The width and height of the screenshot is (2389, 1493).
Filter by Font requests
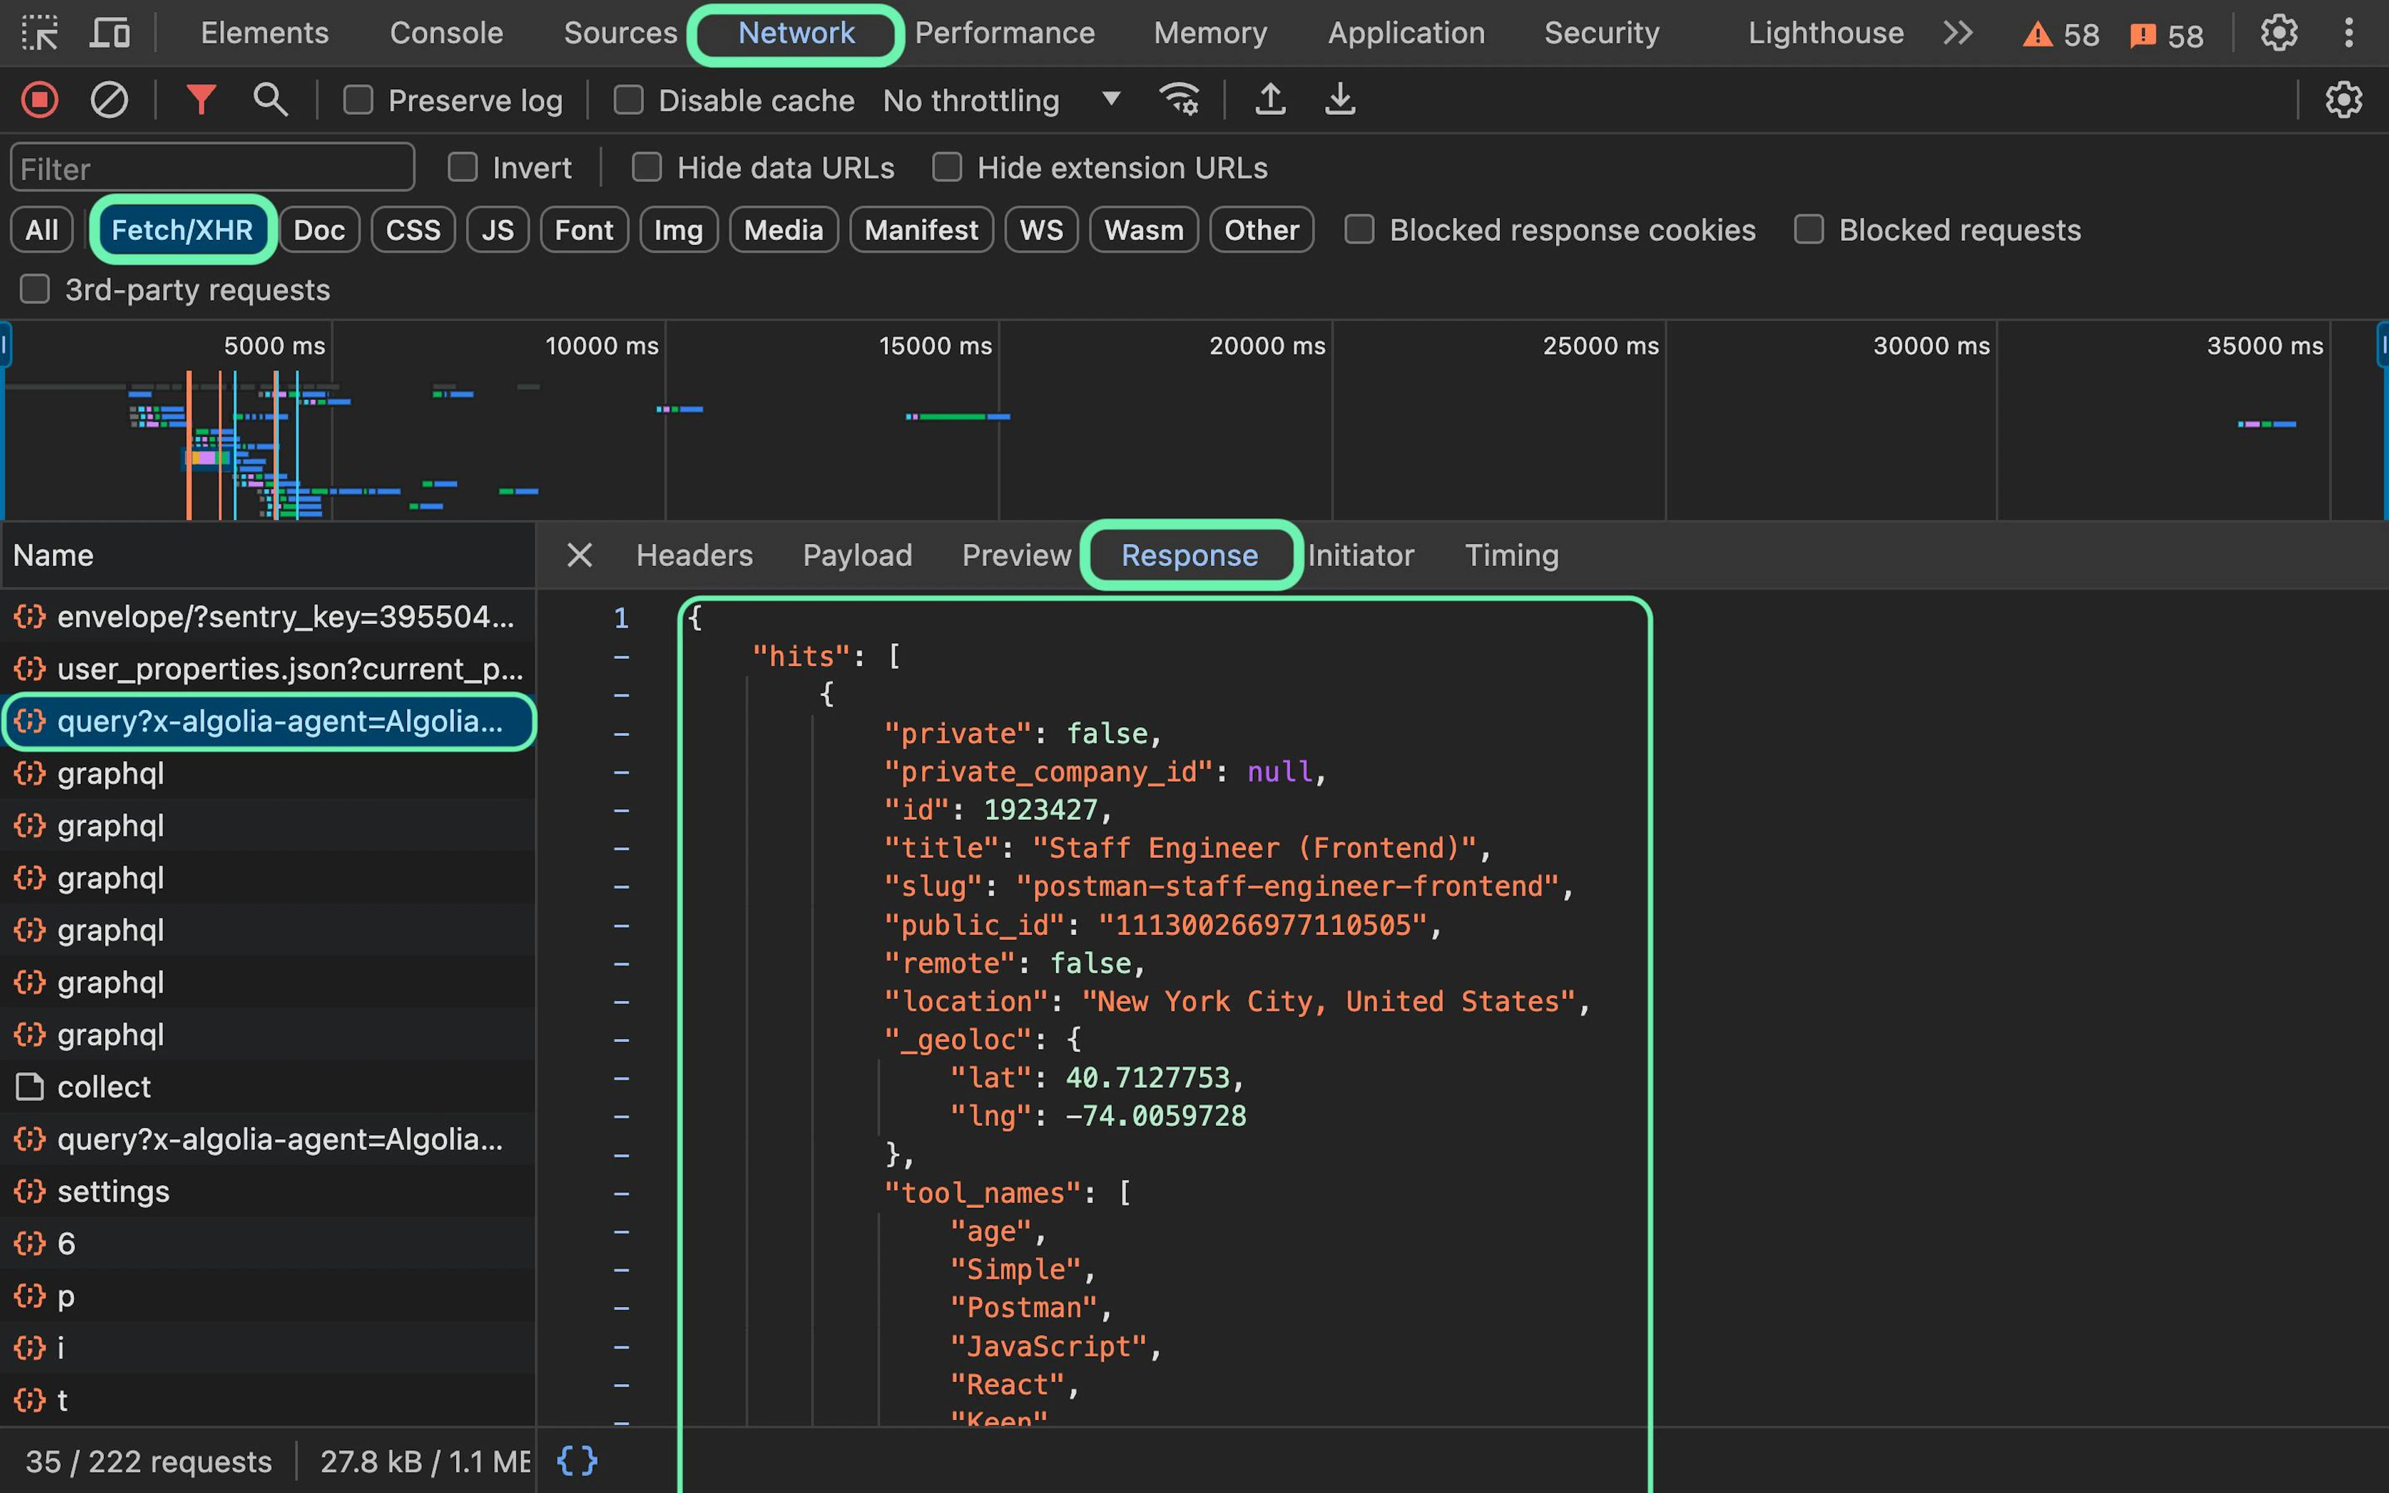pos(584,230)
